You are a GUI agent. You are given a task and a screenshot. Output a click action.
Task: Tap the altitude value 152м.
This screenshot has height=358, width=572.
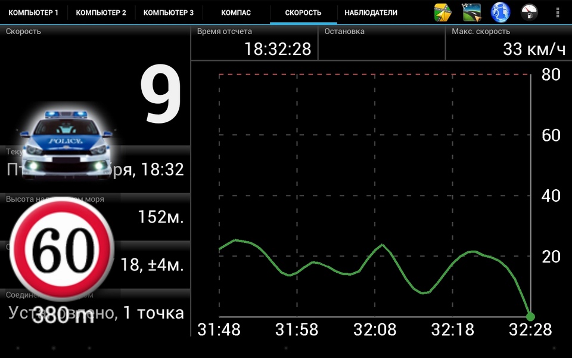point(161,217)
